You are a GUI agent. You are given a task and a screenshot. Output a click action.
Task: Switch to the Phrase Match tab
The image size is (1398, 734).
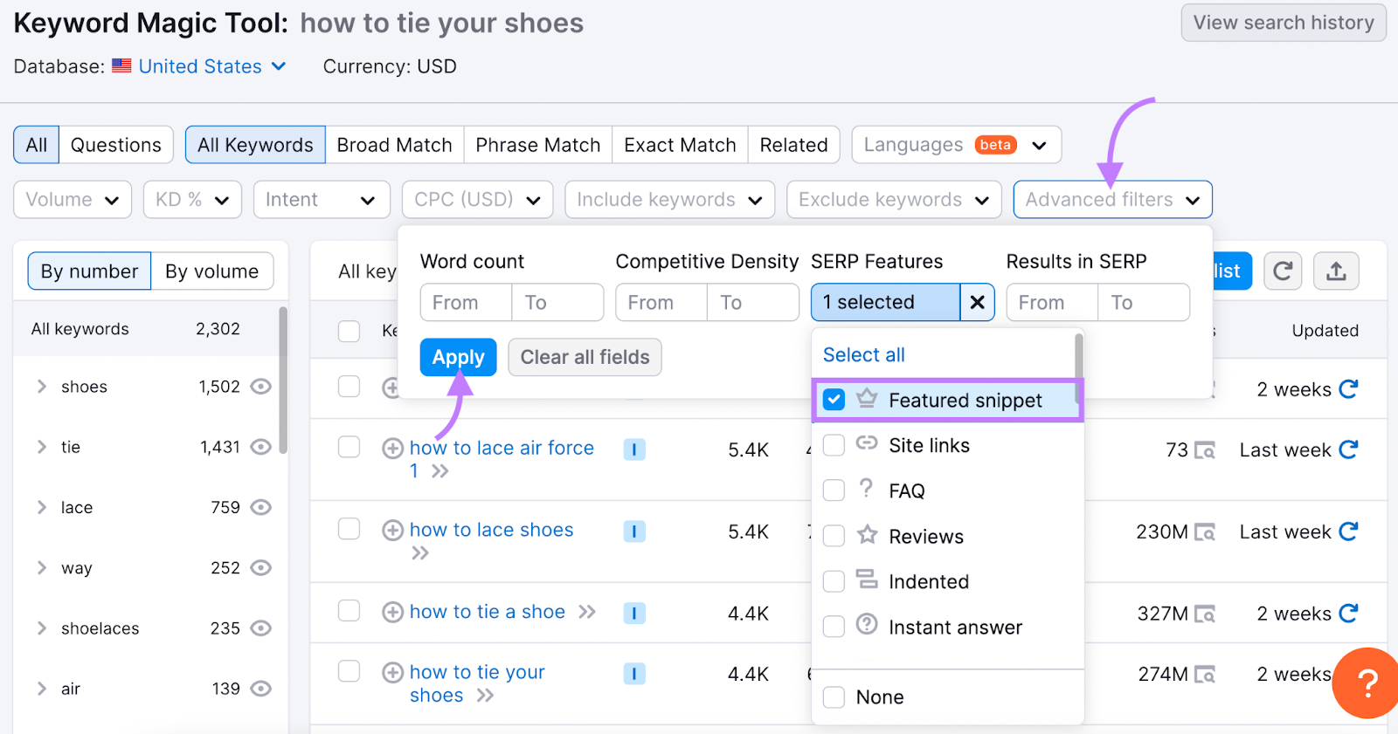point(537,145)
